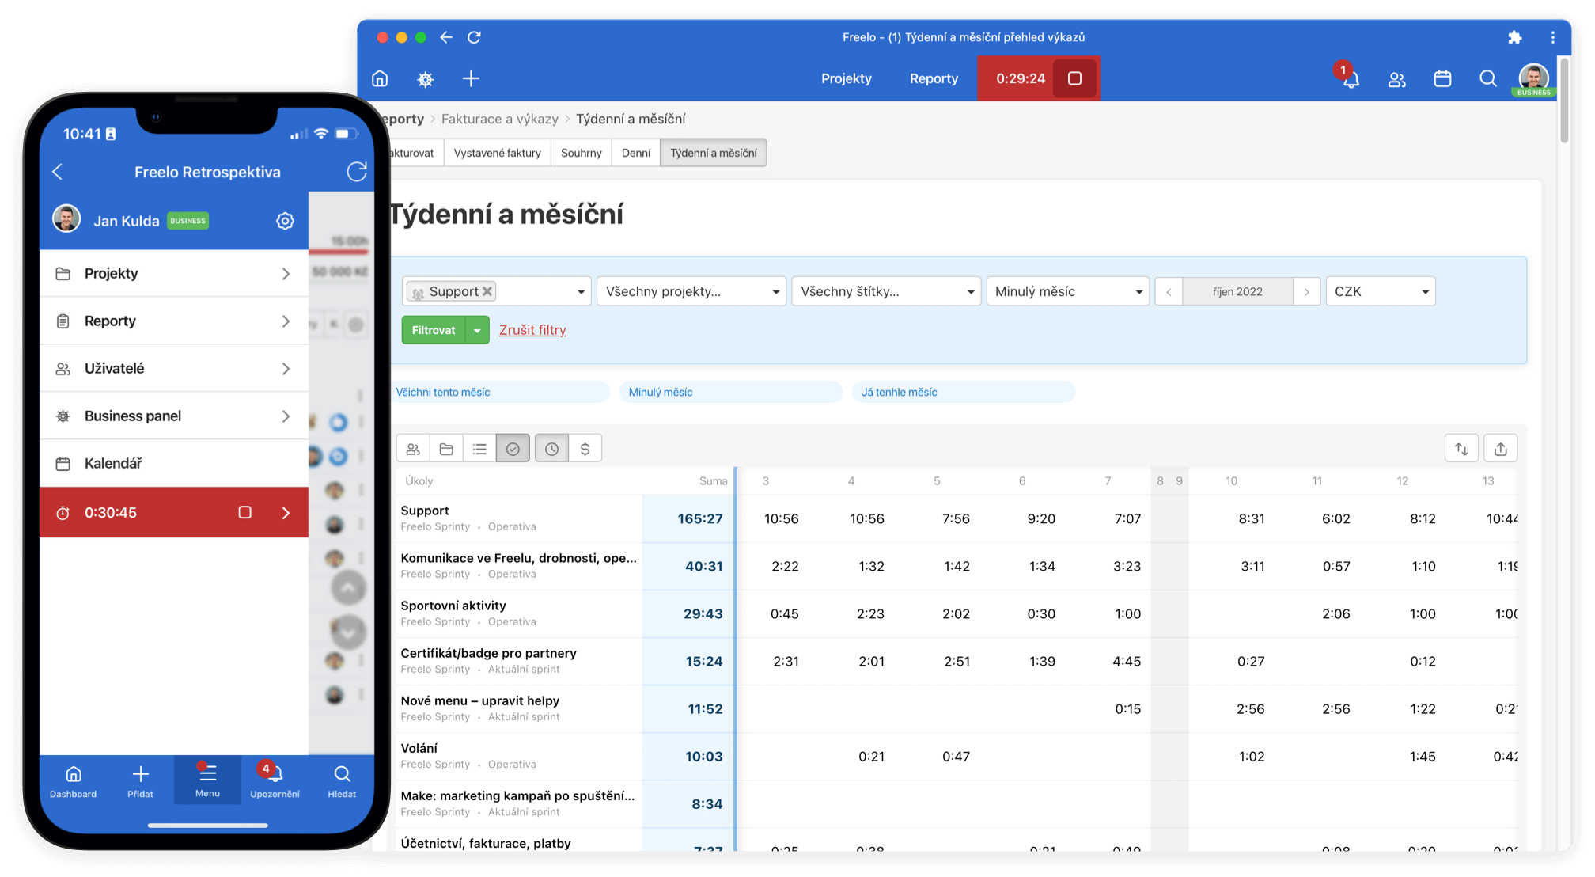The width and height of the screenshot is (1595, 877).
Task: Open the Minulý měsíc period dropdown
Action: click(1067, 291)
